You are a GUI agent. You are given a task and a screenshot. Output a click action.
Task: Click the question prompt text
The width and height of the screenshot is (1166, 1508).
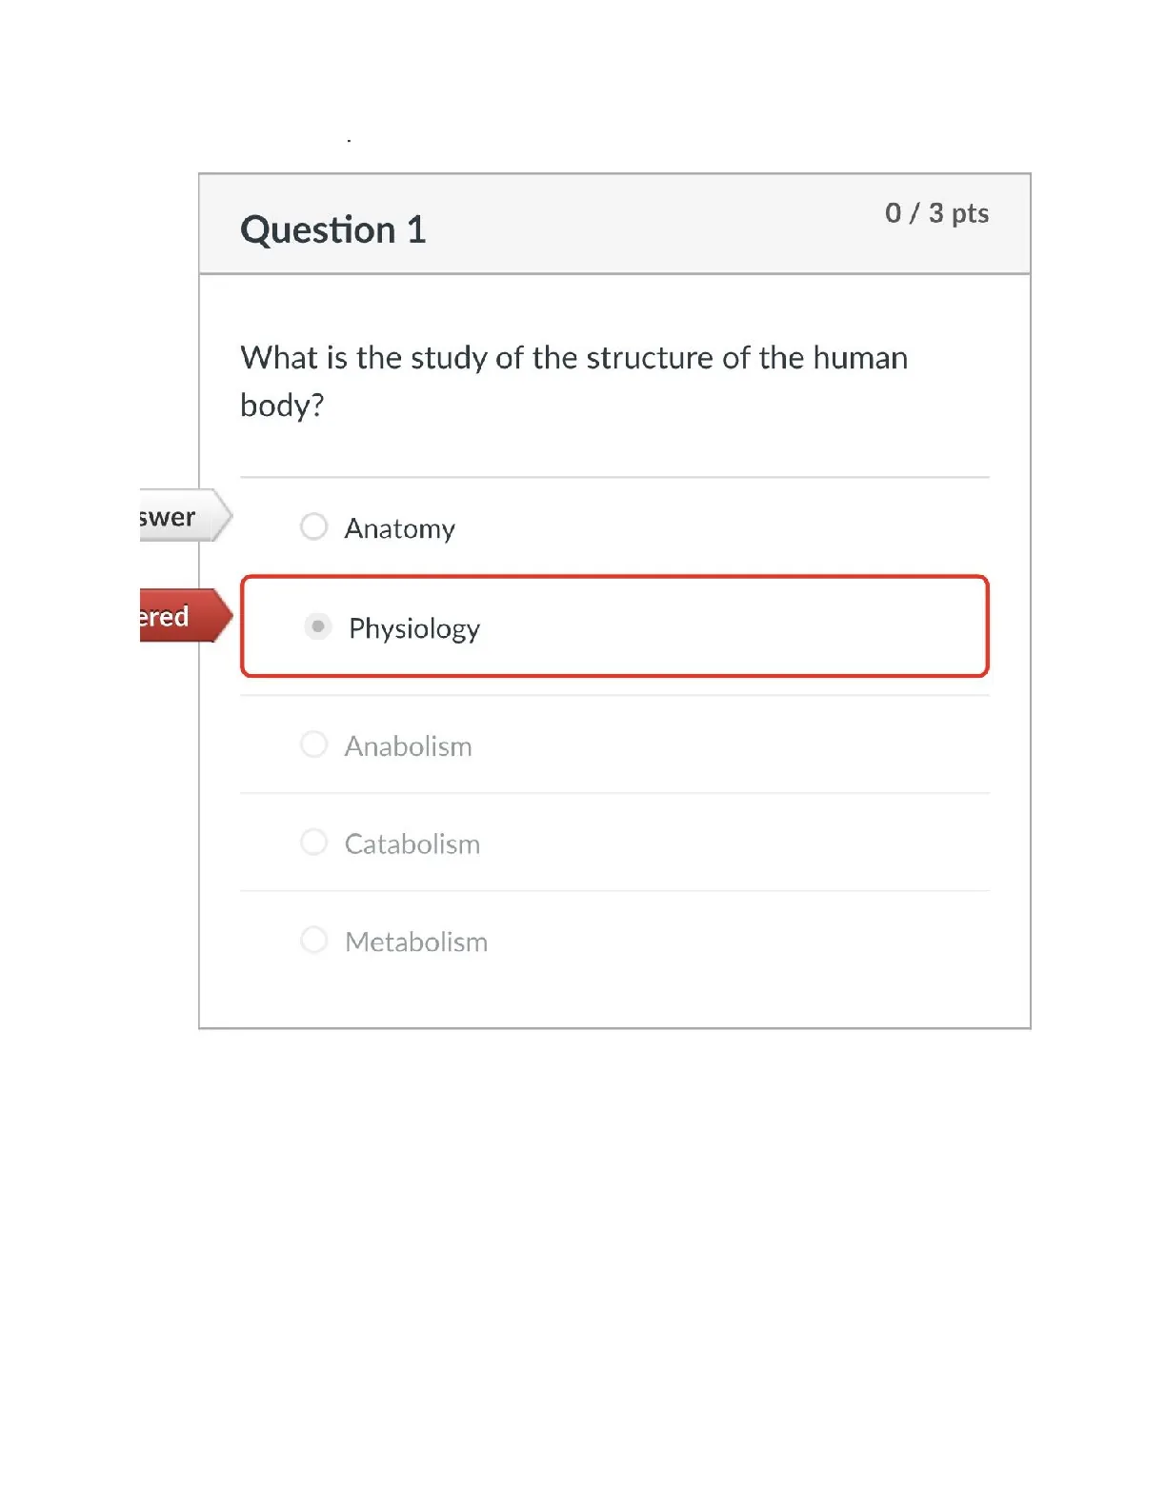(573, 381)
